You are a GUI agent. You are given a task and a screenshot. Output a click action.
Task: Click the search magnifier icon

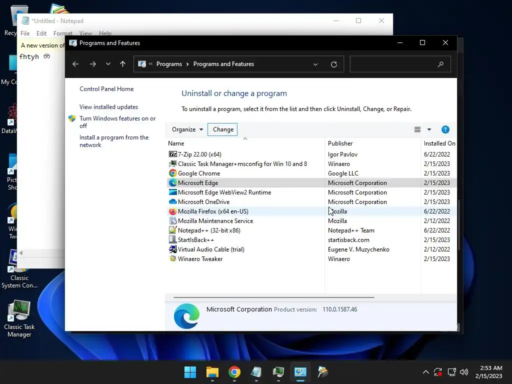click(440, 64)
